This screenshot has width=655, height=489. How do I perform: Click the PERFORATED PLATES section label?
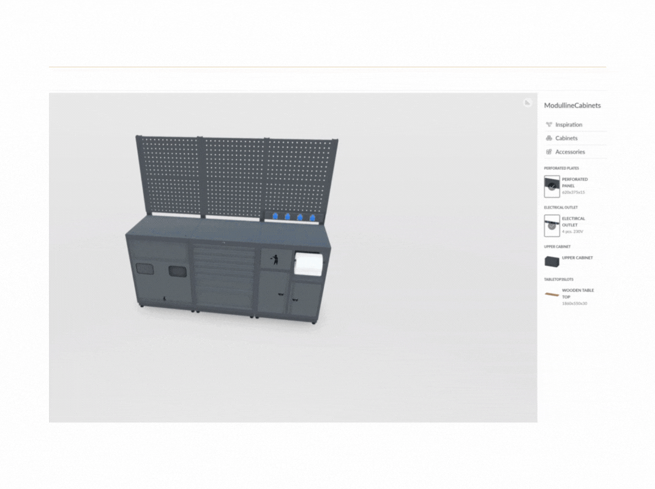(x=561, y=168)
